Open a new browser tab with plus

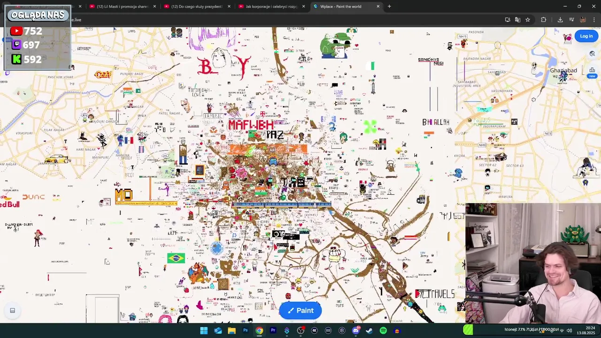[389, 7]
